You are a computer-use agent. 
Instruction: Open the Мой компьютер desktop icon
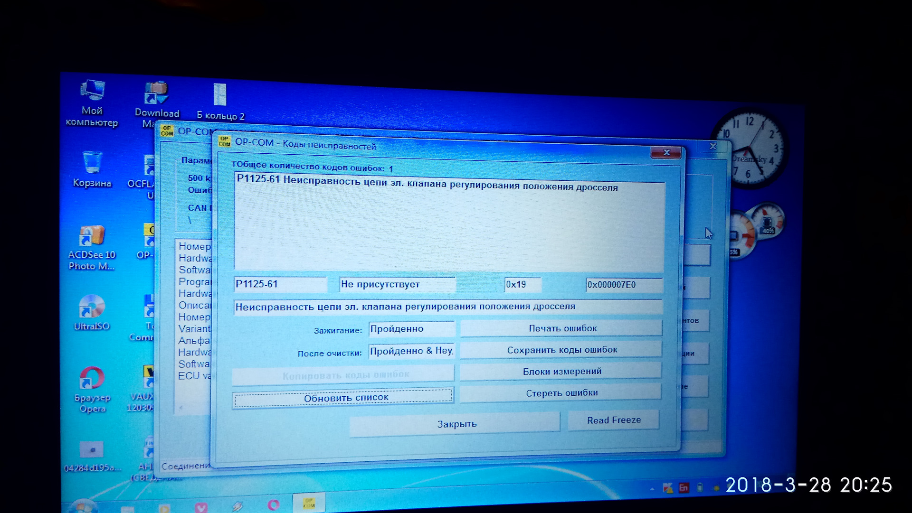point(92,103)
